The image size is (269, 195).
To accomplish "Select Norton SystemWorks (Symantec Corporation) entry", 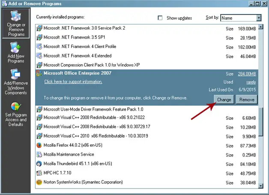I will coord(147,182).
